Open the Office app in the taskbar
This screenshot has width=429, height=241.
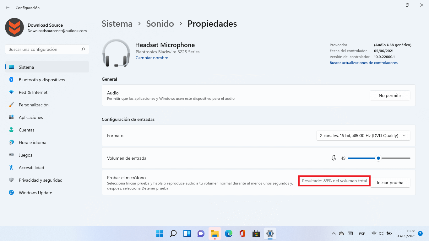click(x=242, y=233)
